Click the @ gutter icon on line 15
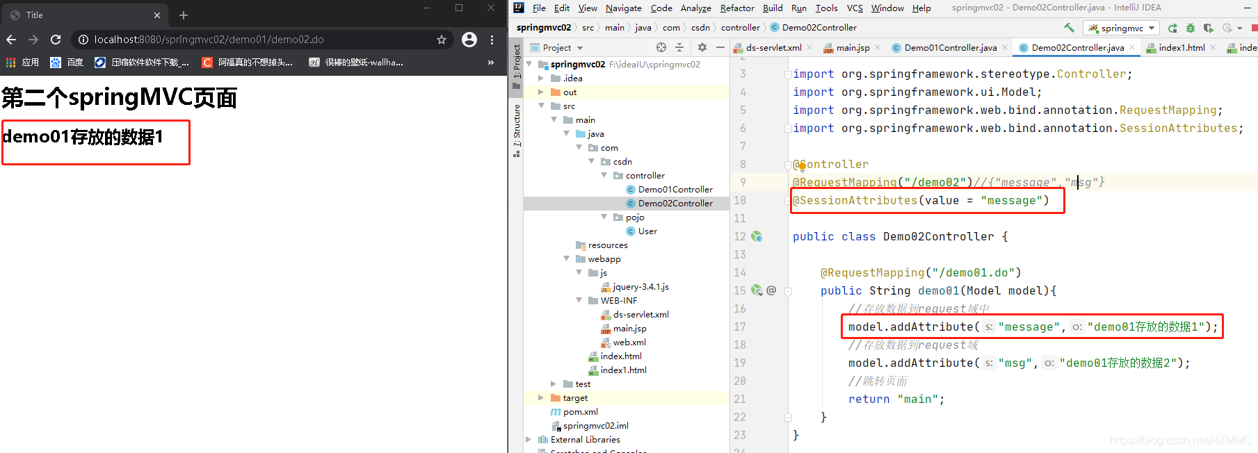This screenshot has height=453, width=1258. tap(771, 290)
